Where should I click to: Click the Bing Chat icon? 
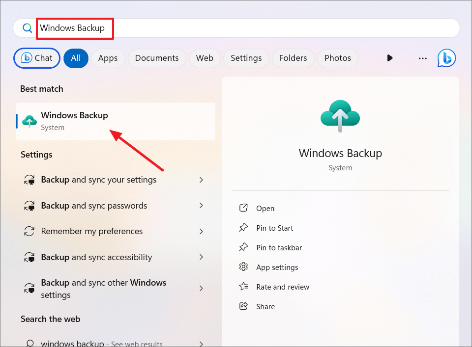coord(446,58)
